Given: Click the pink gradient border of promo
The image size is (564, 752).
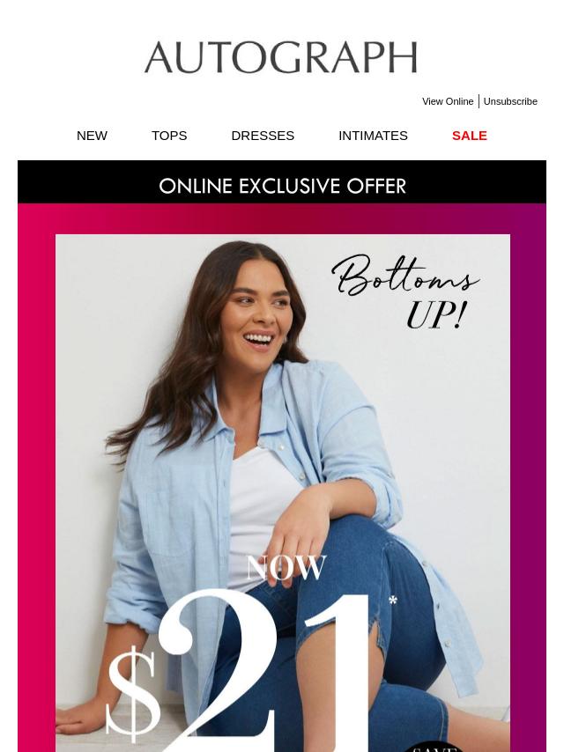Looking at the screenshot, I should pyautogui.click(x=36, y=480).
